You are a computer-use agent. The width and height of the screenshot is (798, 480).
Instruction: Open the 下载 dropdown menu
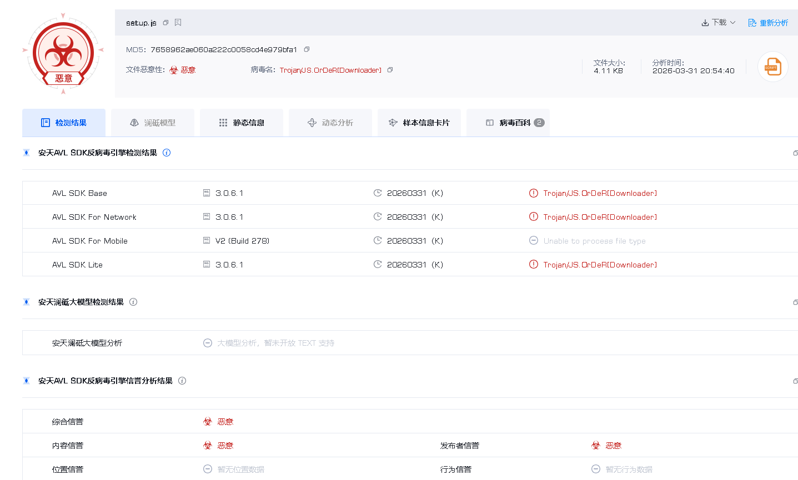(x=719, y=23)
